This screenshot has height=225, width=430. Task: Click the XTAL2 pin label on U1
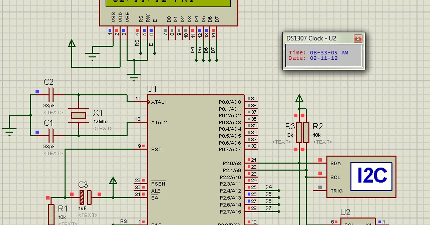click(159, 123)
